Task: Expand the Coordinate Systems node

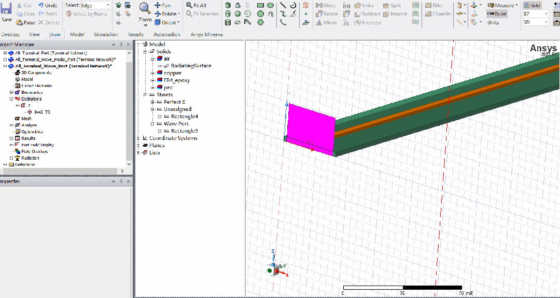Action: (138, 138)
